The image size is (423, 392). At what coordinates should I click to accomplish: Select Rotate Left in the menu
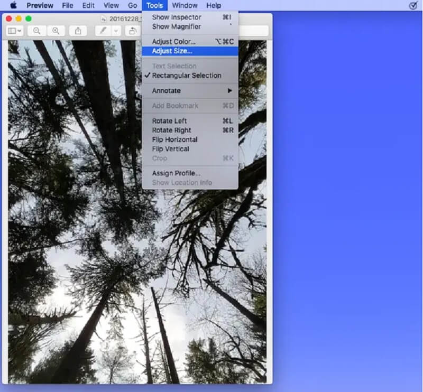click(x=169, y=121)
